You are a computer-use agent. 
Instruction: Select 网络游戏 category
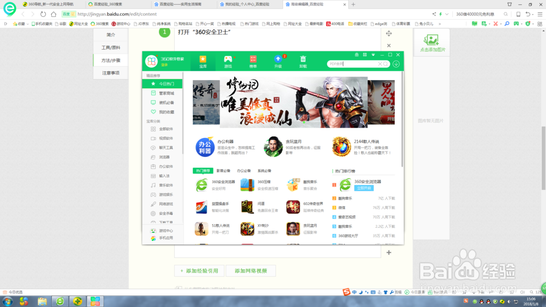pyautogui.click(x=162, y=204)
